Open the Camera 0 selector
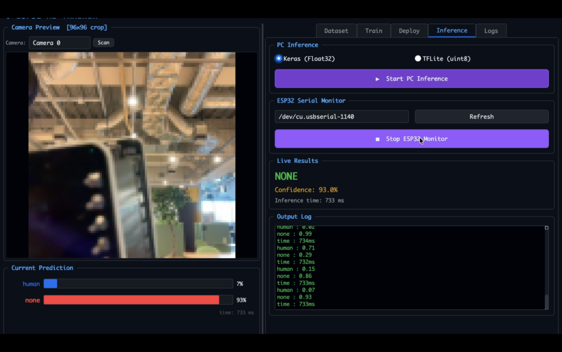The image size is (562, 352). (59, 43)
